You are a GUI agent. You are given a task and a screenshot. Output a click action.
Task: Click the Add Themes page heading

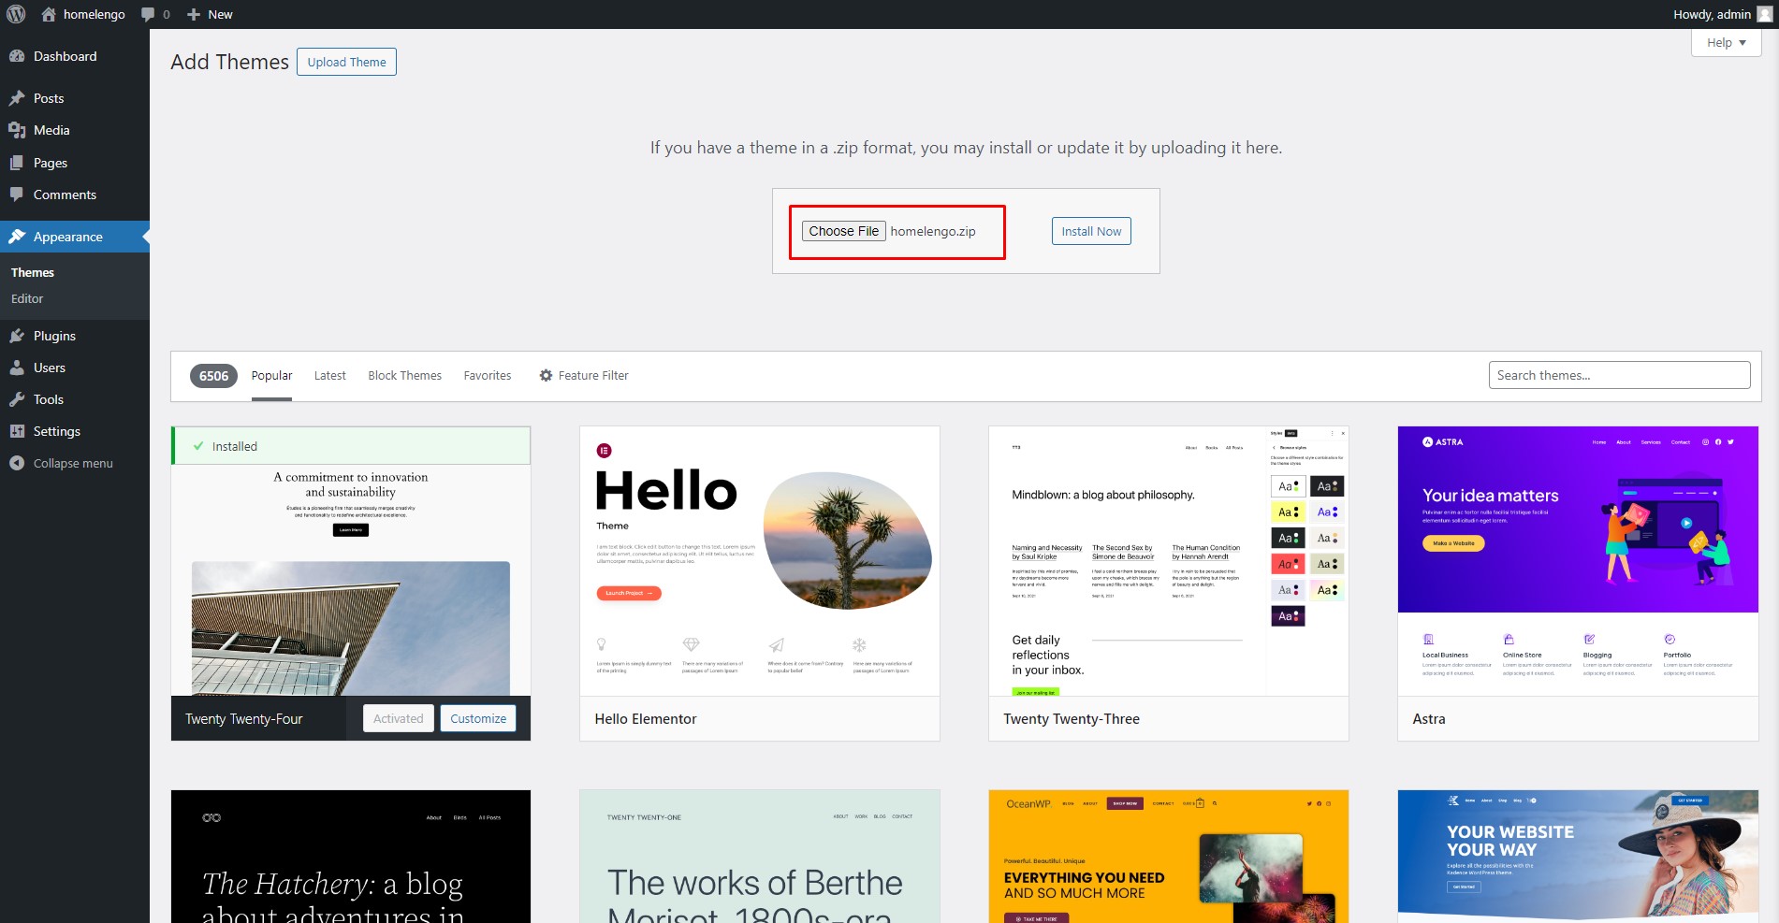[x=229, y=62]
